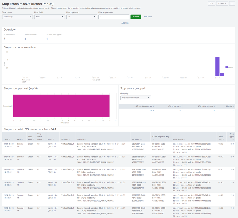Image resolution: width=238 pixels, height=218 pixels.
Task: Click incident number starting EB31C33F
Action: (139, 146)
